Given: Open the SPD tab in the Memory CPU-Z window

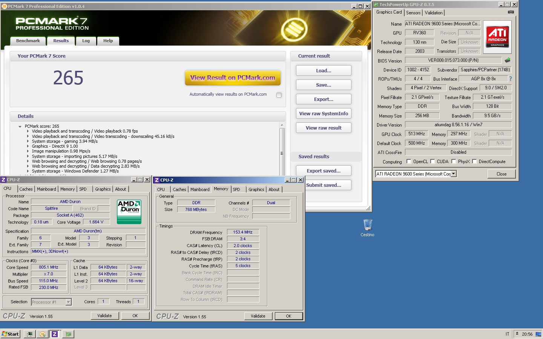Looking at the screenshot, I should click(x=236, y=189).
